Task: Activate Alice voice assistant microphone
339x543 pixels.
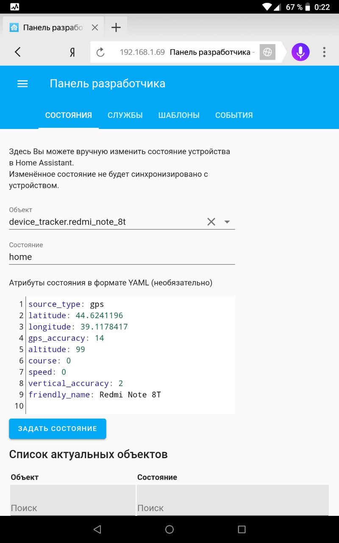Action: click(x=300, y=52)
